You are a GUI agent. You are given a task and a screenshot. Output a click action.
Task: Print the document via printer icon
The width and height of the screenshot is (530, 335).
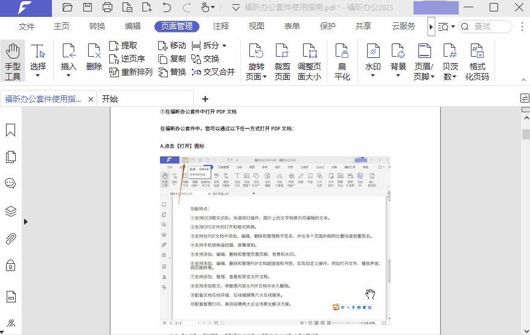click(107, 7)
